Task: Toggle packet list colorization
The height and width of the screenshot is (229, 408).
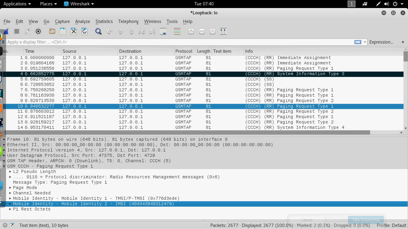Action: 177,31
